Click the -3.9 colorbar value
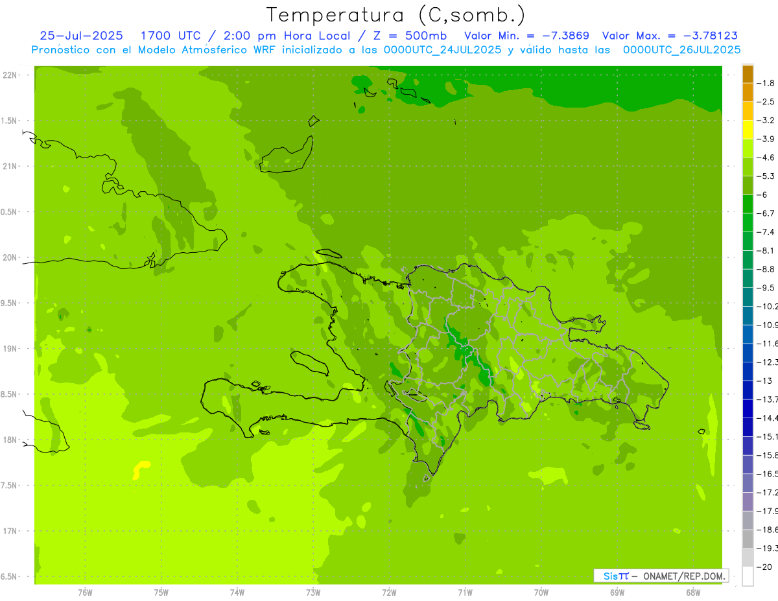778x601 pixels. coord(766,139)
